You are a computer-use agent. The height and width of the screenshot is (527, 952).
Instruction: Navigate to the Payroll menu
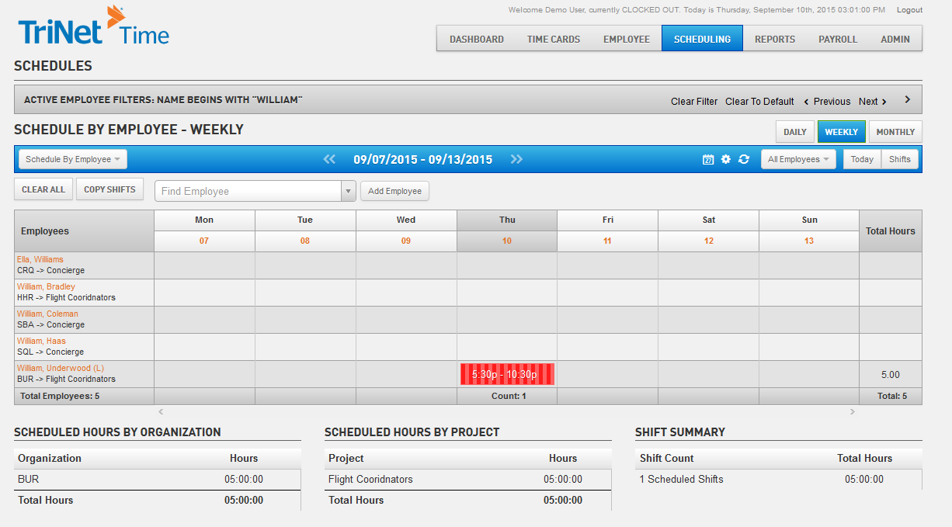pyautogui.click(x=838, y=39)
